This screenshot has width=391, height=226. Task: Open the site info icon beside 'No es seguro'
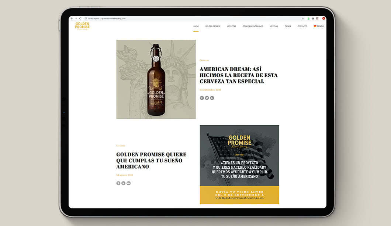point(86,18)
